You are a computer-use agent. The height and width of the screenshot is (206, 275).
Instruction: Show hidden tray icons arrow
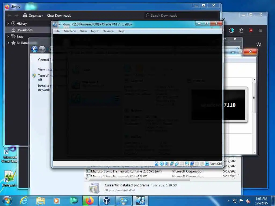coord(228,201)
